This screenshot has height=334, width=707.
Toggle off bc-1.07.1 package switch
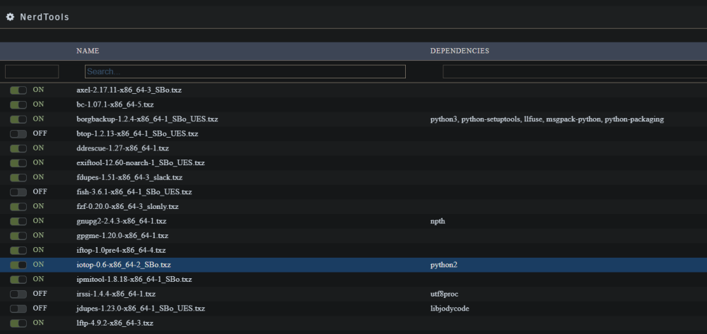(x=18, y=105)
